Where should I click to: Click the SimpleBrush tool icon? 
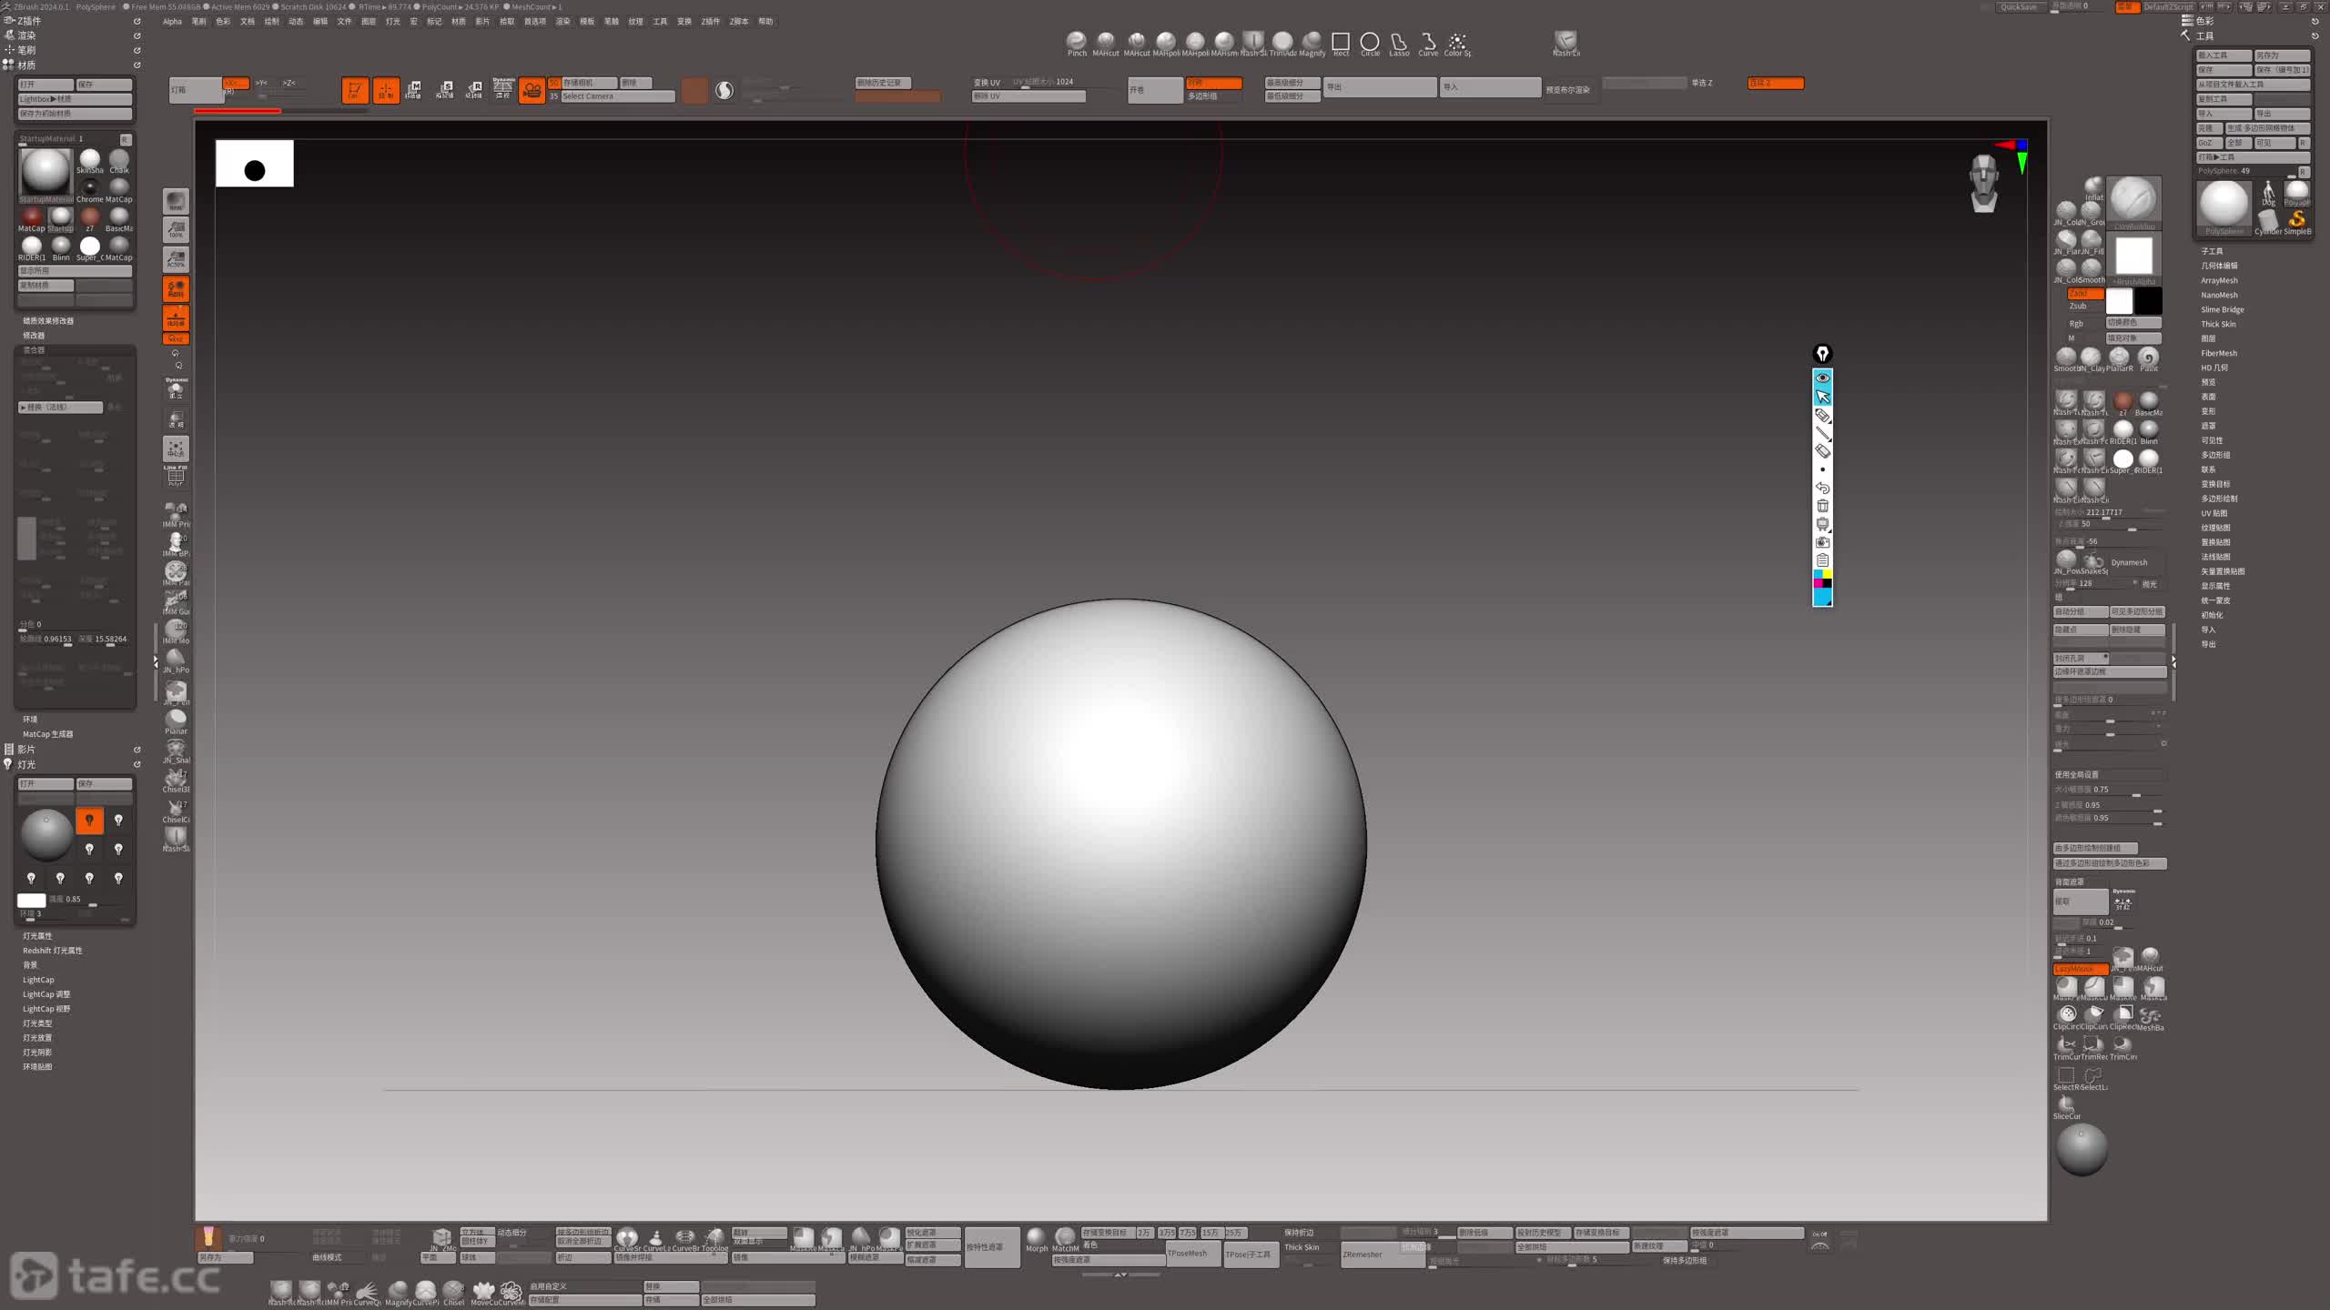click(2296, 219)
